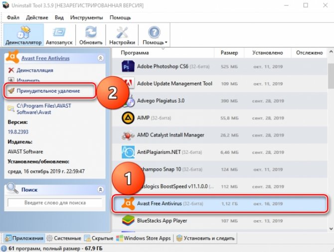This screenshot has height=252, width=334.
Task: Click the Photoshop Ps icon
Action: [x=128, y=66]
